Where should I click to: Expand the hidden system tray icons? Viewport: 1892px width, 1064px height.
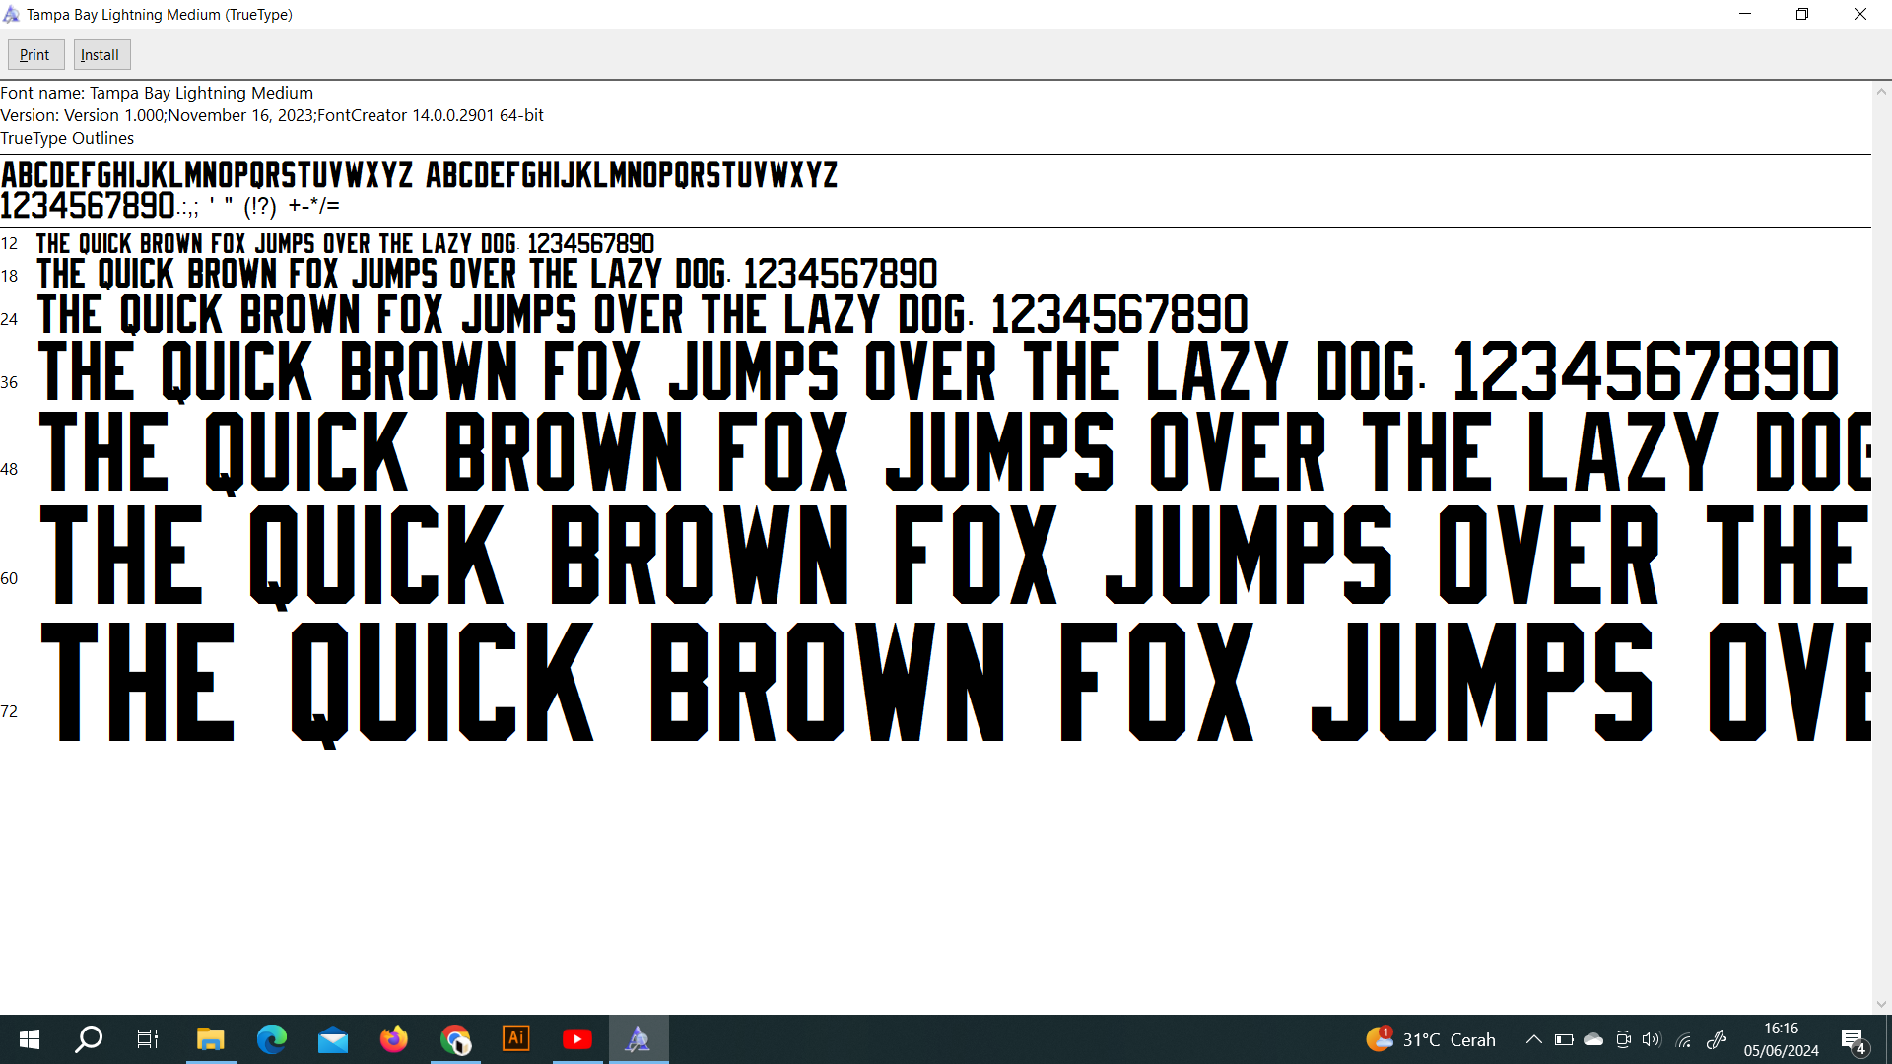(x=1533, y=1039)
